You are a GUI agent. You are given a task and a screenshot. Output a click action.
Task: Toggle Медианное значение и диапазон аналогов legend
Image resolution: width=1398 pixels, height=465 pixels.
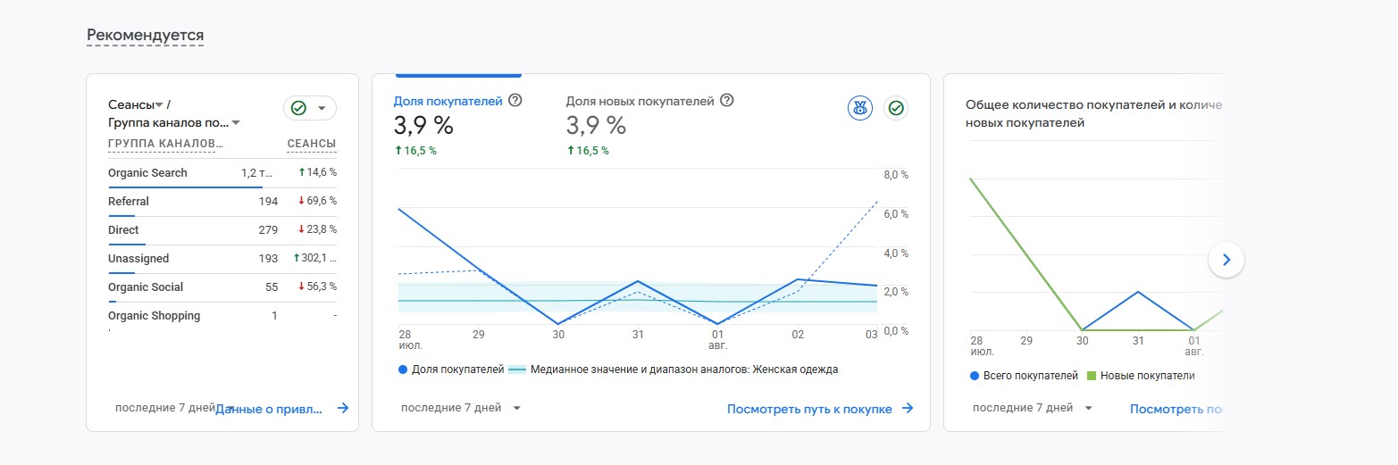pos(674,369)
